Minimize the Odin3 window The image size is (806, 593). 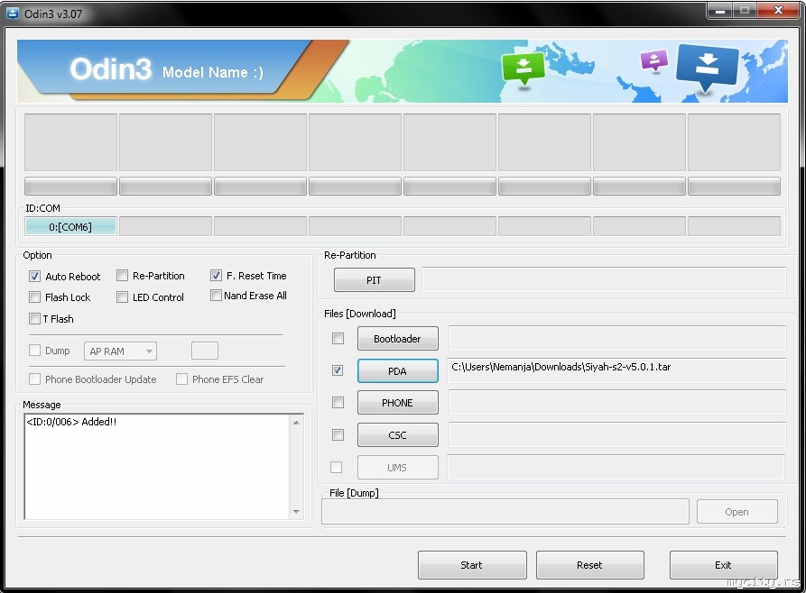(x=719, y=10)
